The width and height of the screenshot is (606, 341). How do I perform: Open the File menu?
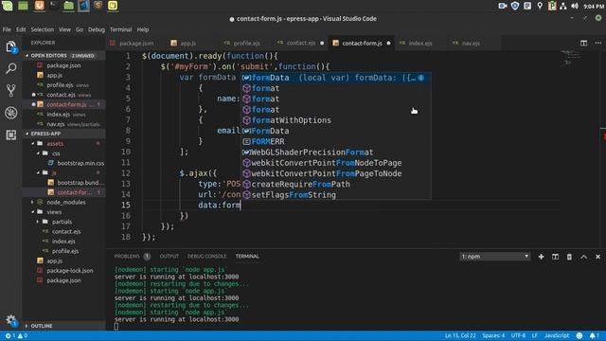tap(7, 29)
